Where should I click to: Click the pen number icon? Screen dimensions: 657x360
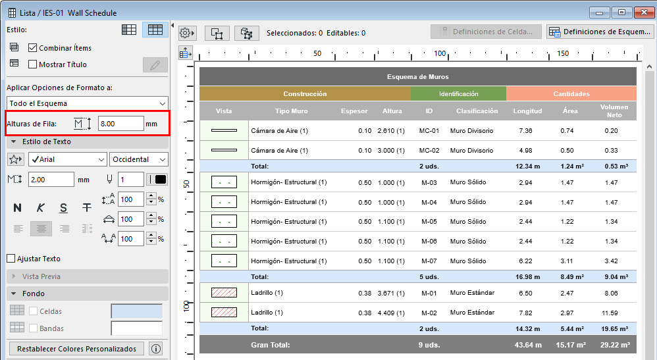point(109,180)
